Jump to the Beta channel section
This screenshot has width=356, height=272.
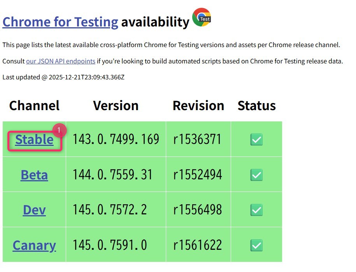coord(34,175)
